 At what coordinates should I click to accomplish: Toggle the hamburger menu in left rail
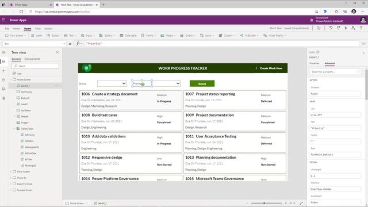click(3, 52)
